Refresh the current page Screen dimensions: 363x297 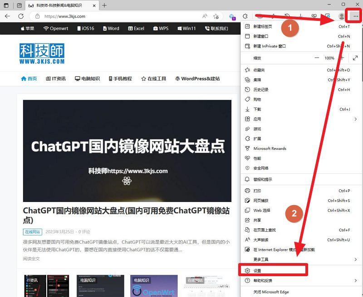tap(21, 16)
